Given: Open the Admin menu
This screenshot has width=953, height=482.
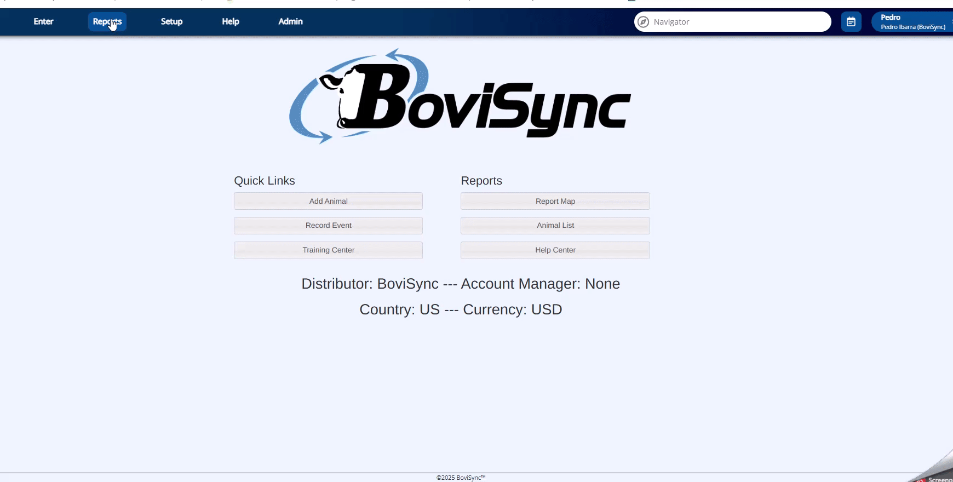Looking at the screenshot, I should tap(290, 21).
